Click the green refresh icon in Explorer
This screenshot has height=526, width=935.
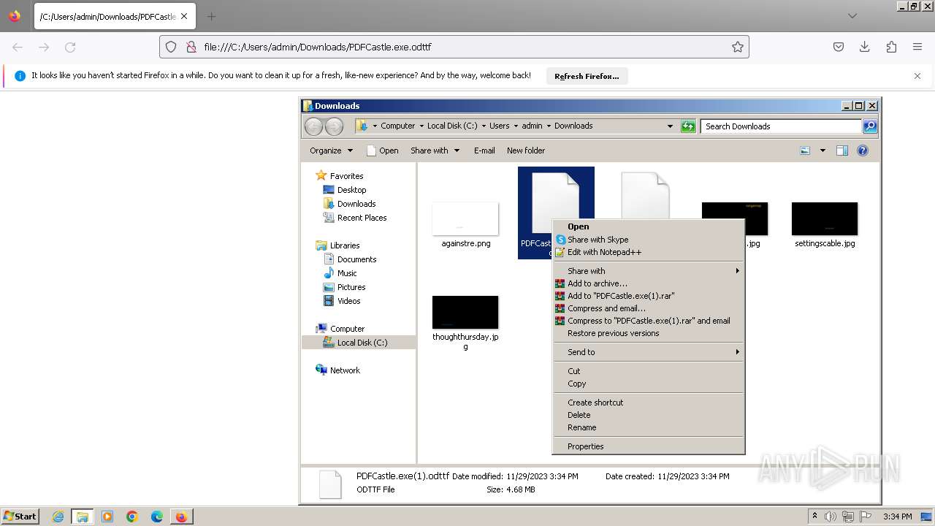[688, 126]
